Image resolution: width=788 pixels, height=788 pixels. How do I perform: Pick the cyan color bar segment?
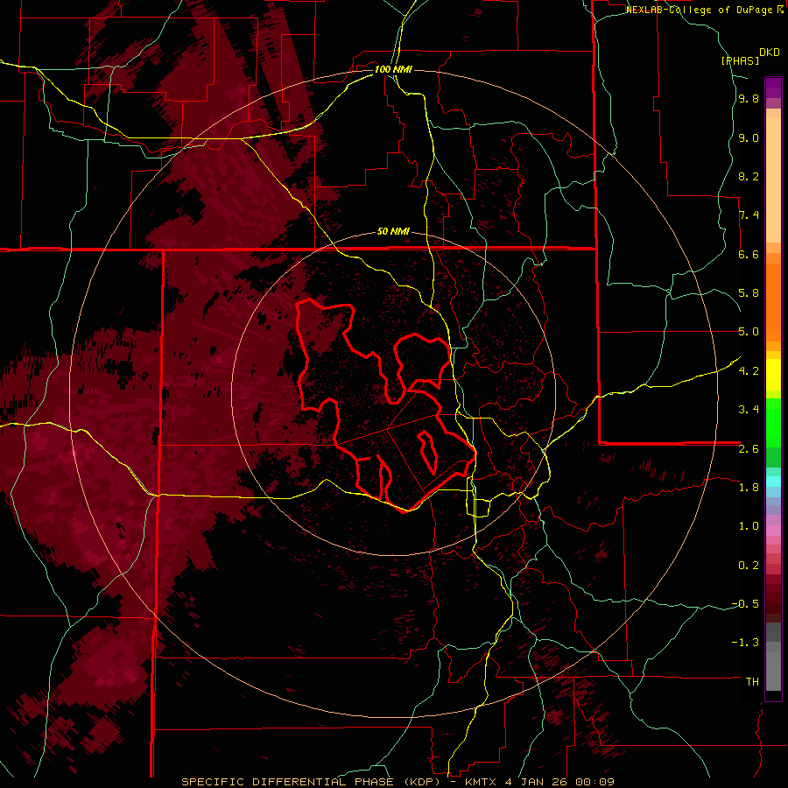coord(773,482)
